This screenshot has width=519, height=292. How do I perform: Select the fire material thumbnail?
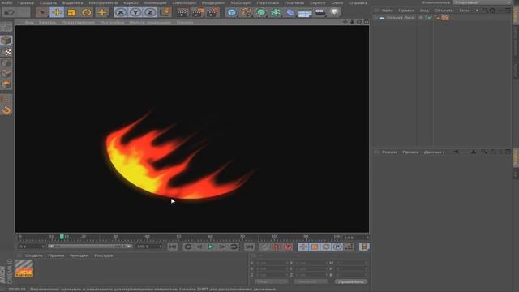pyautogui.click(x=24, y=268)
